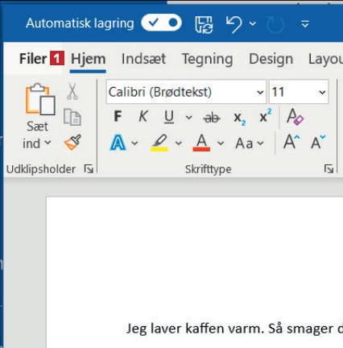Apply strikethrough with the ab icon
343x348 pixels.
[x=212, y=118]
